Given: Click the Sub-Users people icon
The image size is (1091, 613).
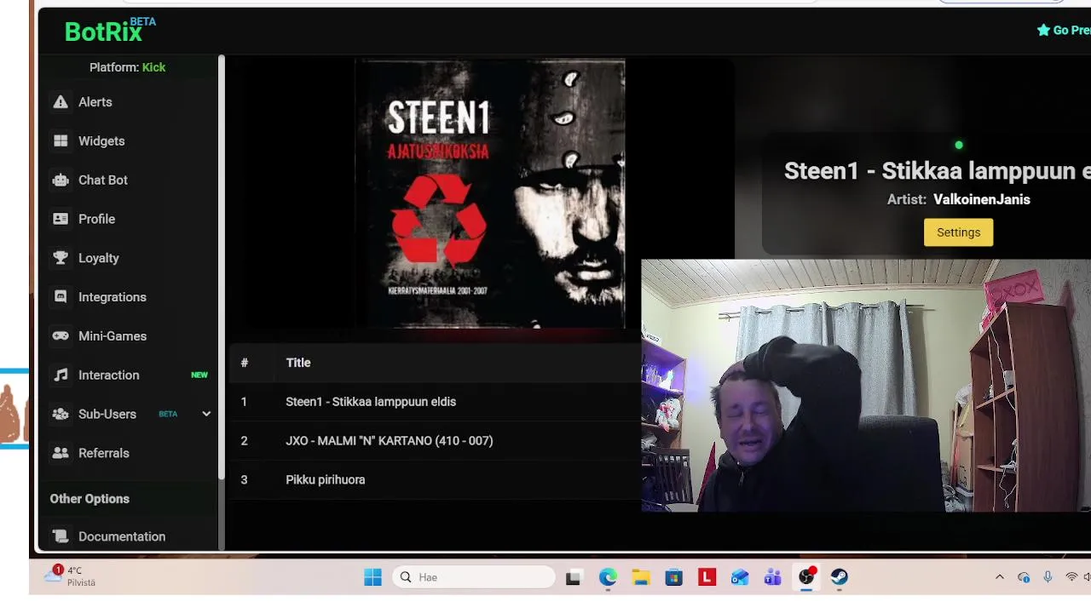Looking at the screenshot, I should click(x=61, y=415).
